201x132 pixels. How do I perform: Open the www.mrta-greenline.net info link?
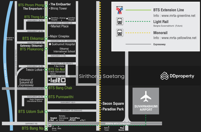pyautogui.click(x=178, y=16)
